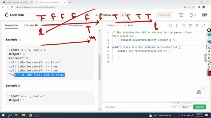Open the LeetCode home logo
Viewport: 211px width, 118px height.
tap(14, 15)
